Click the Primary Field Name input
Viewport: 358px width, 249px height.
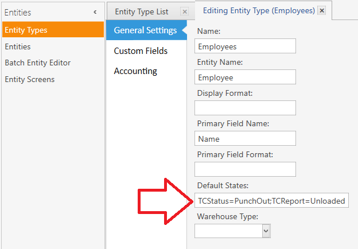pos(245,138)
